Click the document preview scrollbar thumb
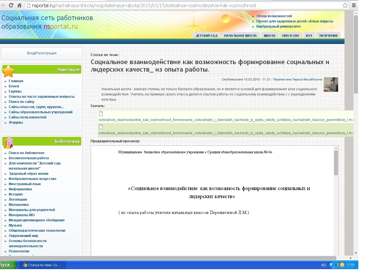Viewport: 369px width, 276px height. (336, 163)
